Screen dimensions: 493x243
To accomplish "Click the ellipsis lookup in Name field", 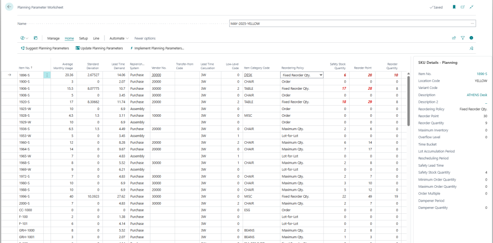I will pos(472,23).
